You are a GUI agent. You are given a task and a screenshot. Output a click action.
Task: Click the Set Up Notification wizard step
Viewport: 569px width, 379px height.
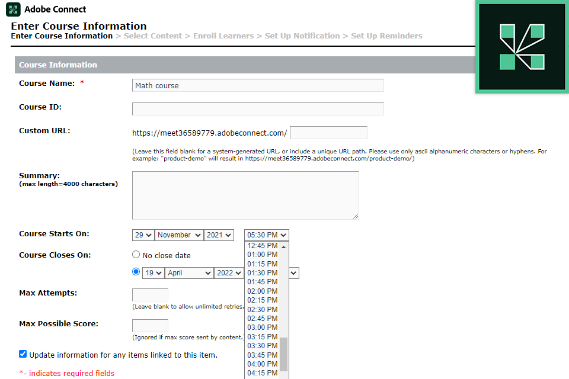[302, 36]
